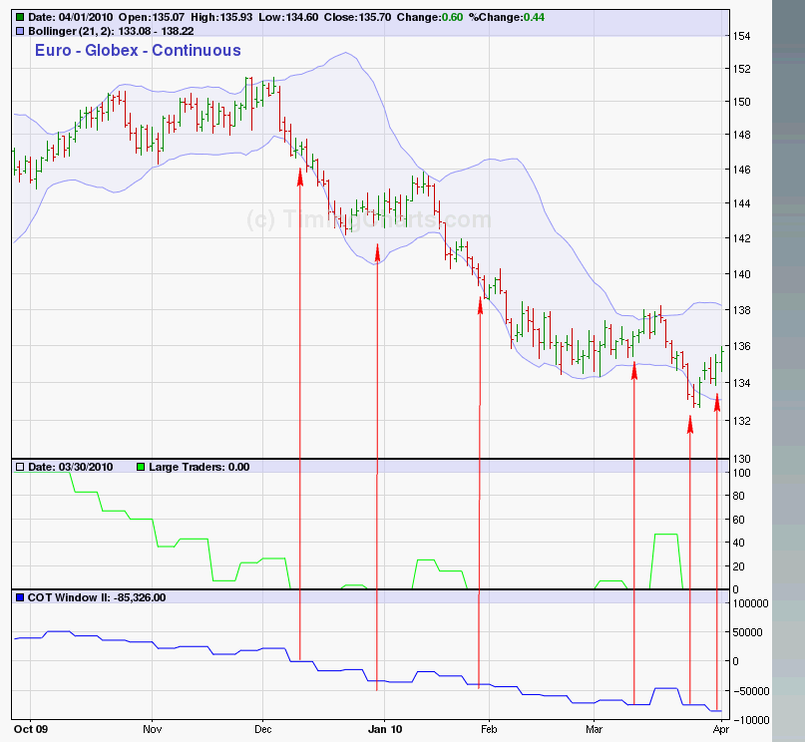The image size is (805, 742).
Task: Click the 130 price axis value
Action: [741, 459]
